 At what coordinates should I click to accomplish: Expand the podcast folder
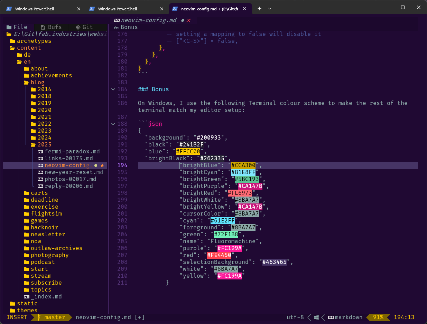(x=39, y=262)
